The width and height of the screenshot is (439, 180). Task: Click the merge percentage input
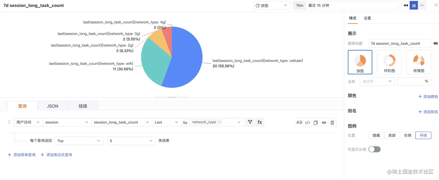click(414, 81)
